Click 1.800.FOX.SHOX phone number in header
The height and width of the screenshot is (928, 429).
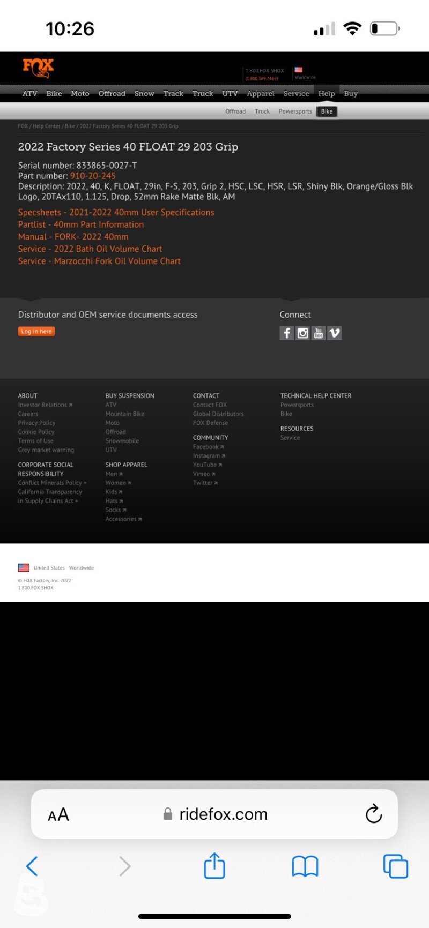(x=265, y=71)
